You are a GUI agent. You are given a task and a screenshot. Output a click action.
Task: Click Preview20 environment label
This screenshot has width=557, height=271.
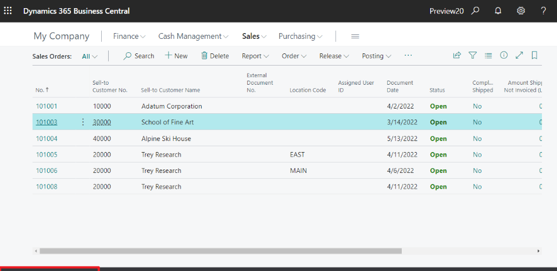click(447, 11)
